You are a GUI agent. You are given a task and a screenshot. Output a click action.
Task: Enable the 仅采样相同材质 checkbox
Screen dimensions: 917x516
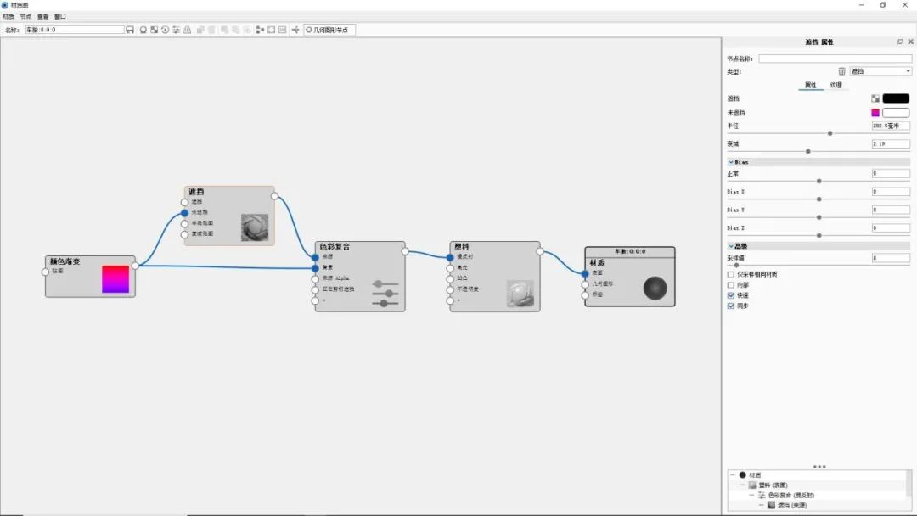(731, 274)
